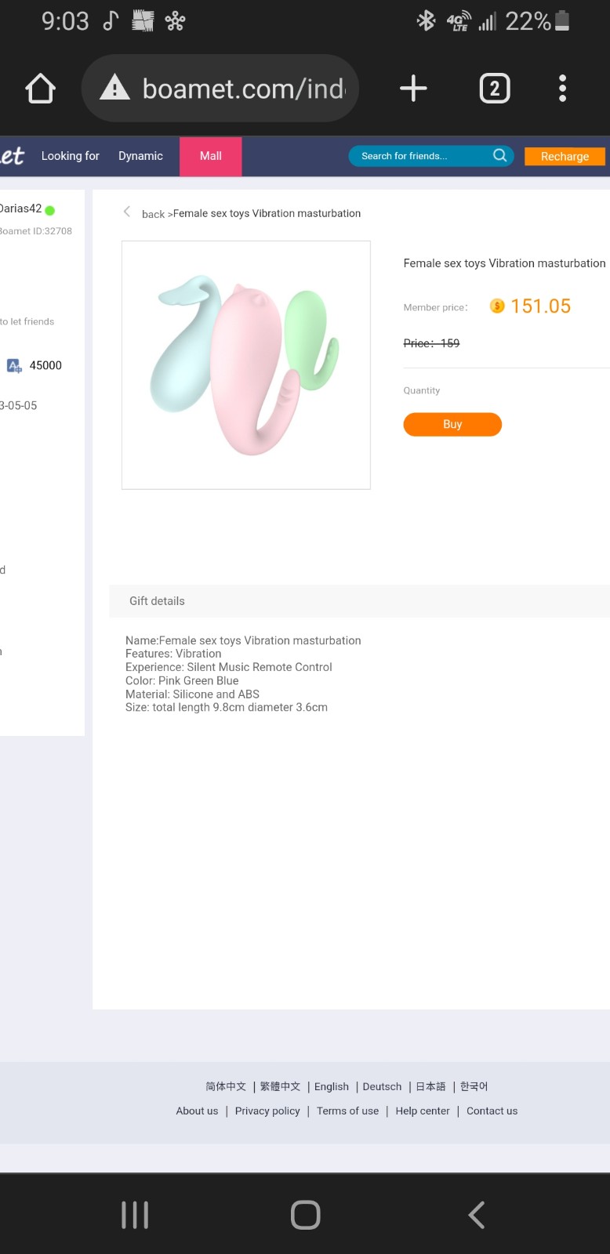
Task: Switch site language to Deutsch
Action: (382, 1086)
